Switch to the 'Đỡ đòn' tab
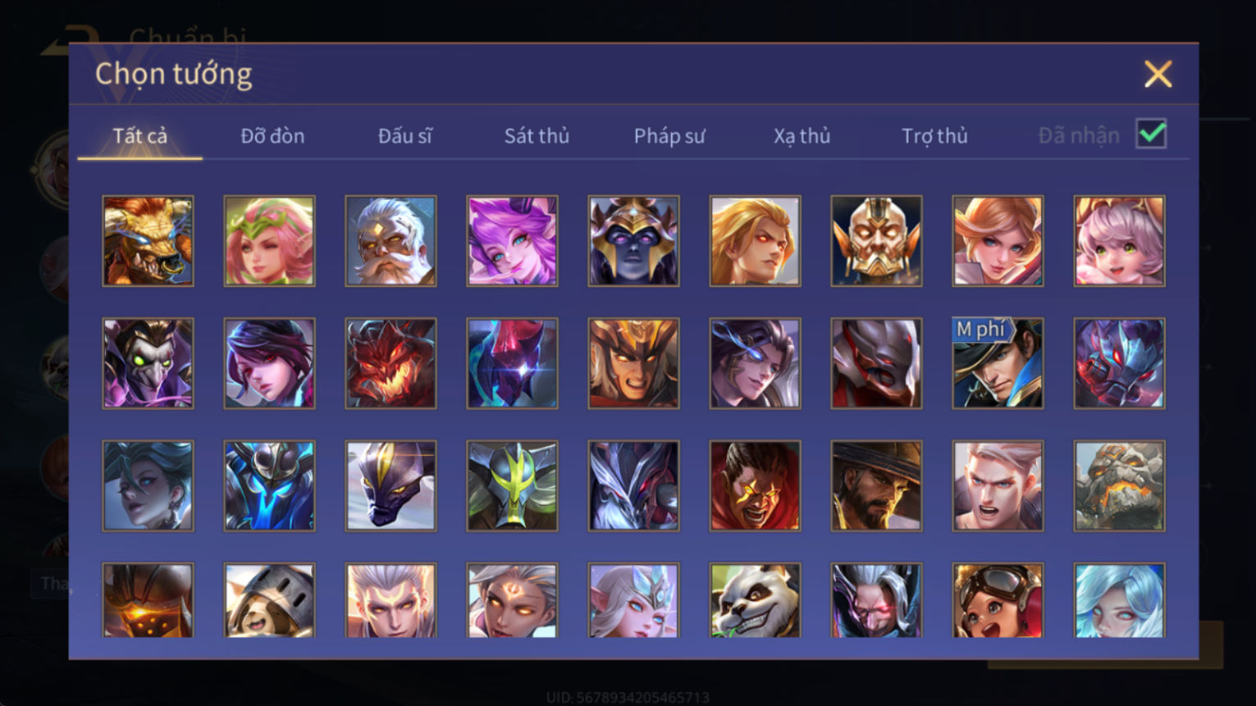The image size is (1256, 706). click(272, 136)
